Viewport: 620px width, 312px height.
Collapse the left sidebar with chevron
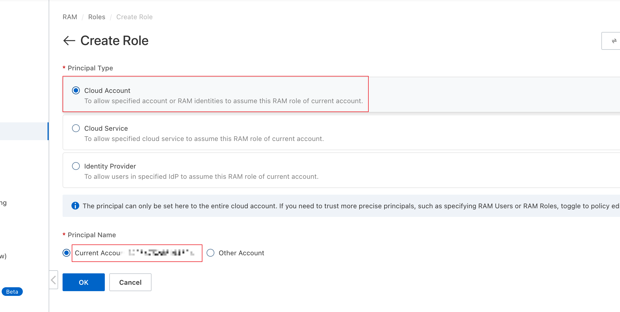point(54,280)
